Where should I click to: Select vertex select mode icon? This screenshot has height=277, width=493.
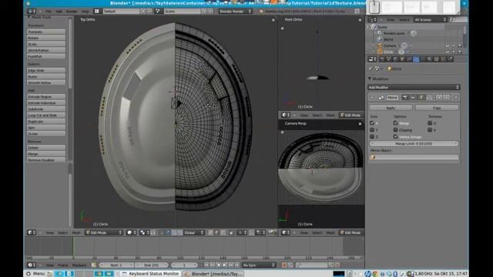pyautogui.click(x=210, y=232)
